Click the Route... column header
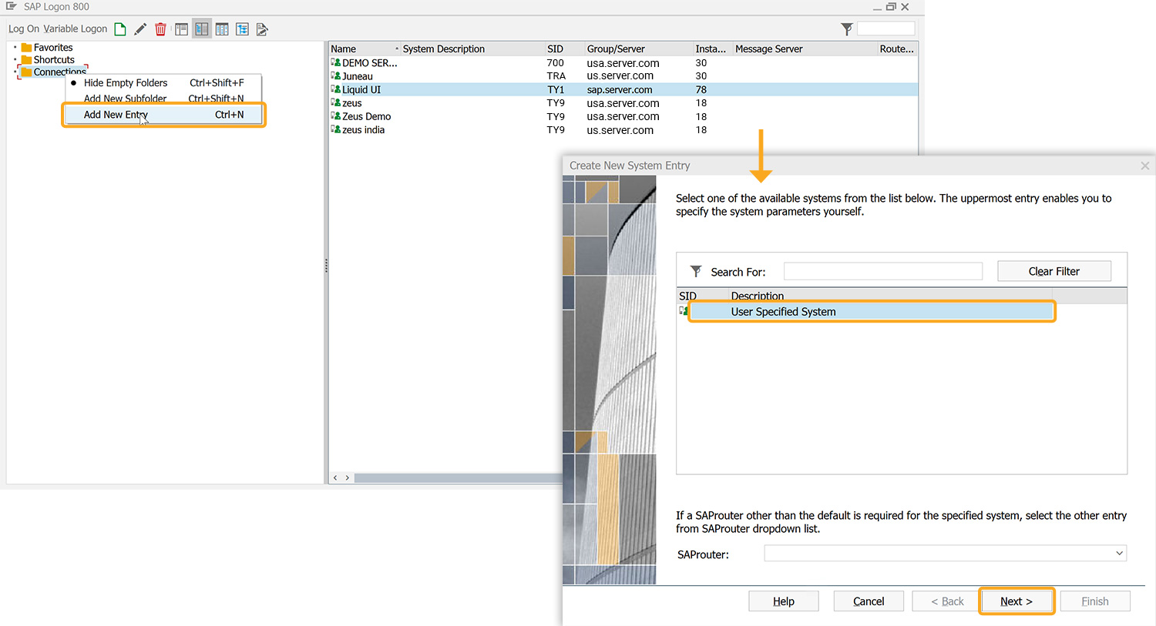This screenshot has height=626, width=1156. 896,49
